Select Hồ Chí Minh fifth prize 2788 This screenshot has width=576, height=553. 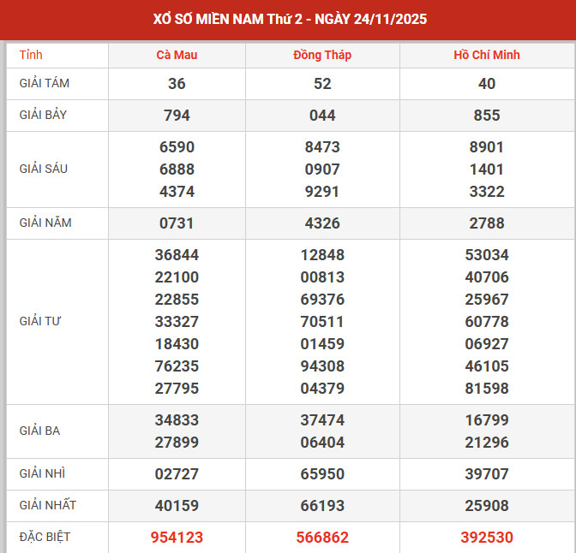pyautogui.click(x=487, y=223)
